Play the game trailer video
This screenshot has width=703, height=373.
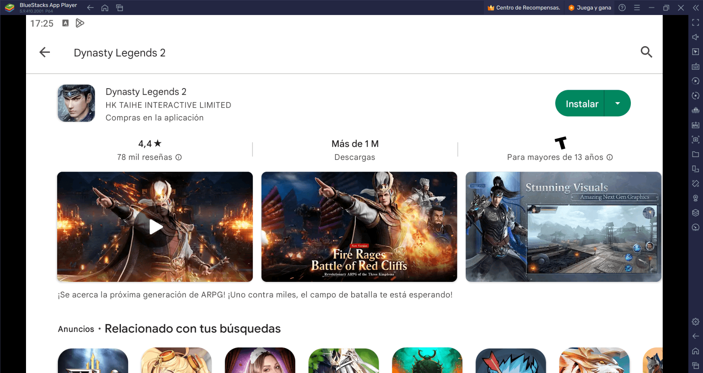click(155, 227)
